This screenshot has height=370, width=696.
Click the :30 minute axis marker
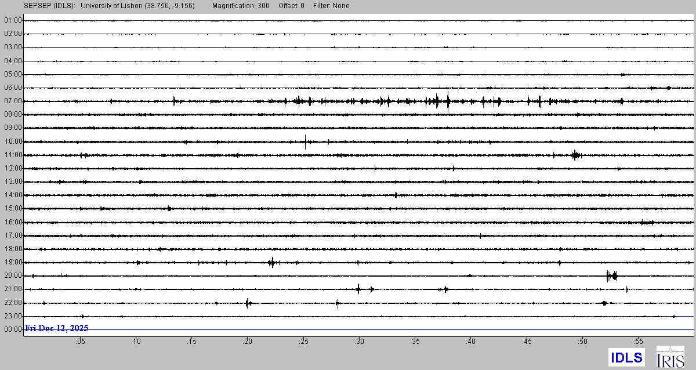[359, 342]
